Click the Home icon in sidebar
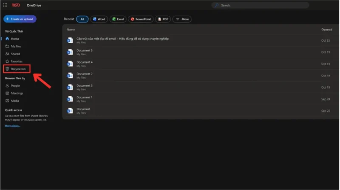This screenshot has width=340, height=190. (x=7, y=39)
